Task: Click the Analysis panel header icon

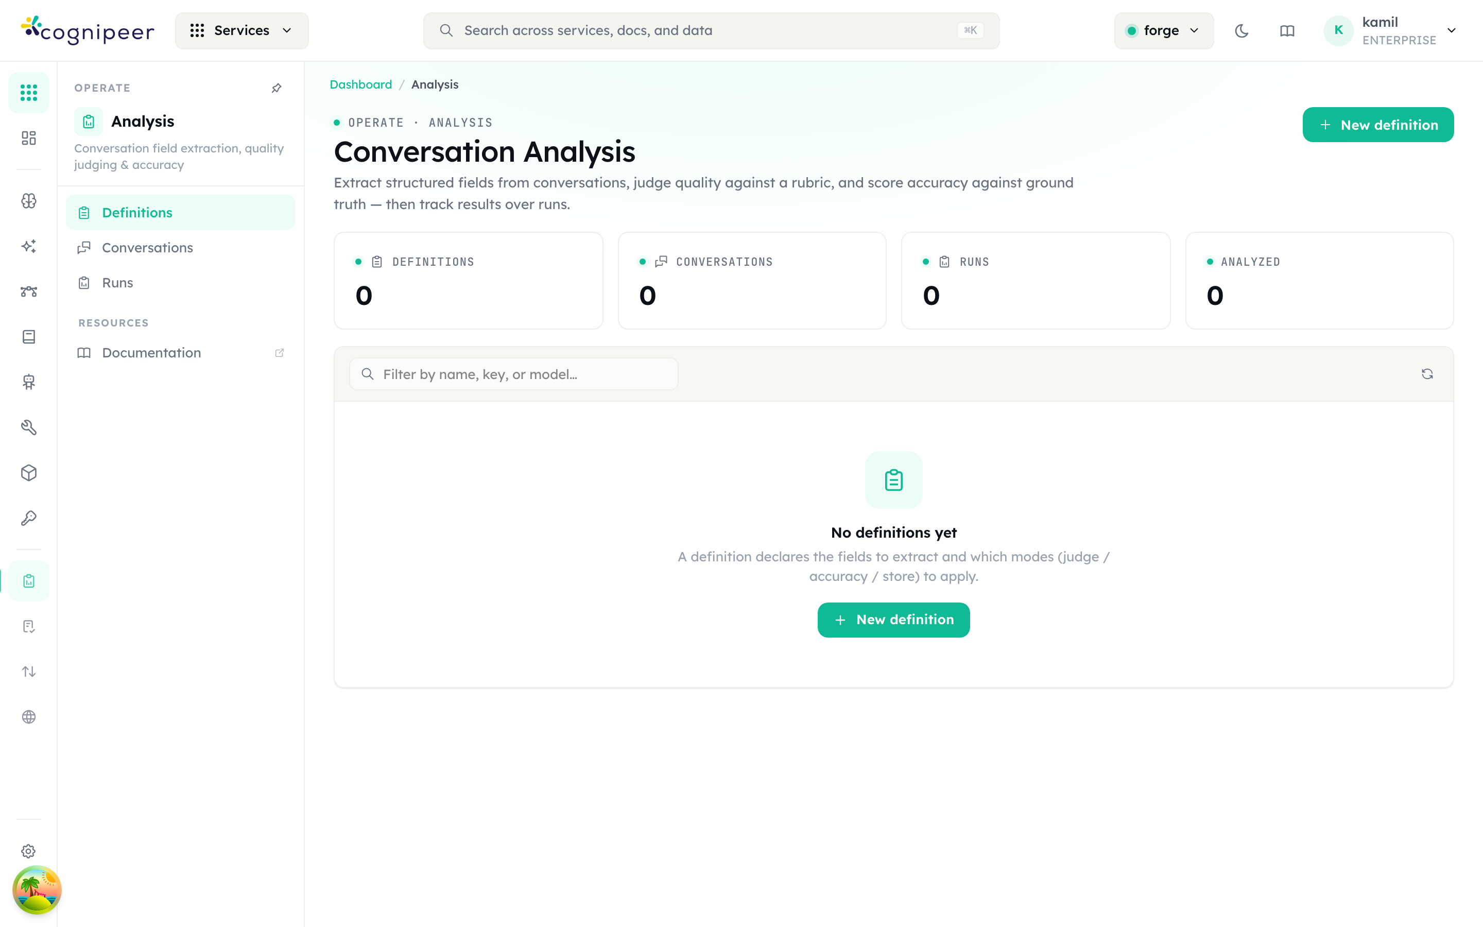Action: (88, 122)
